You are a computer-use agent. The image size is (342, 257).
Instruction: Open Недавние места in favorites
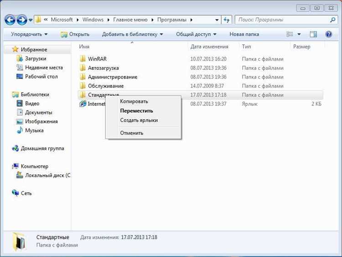point(44,68)
